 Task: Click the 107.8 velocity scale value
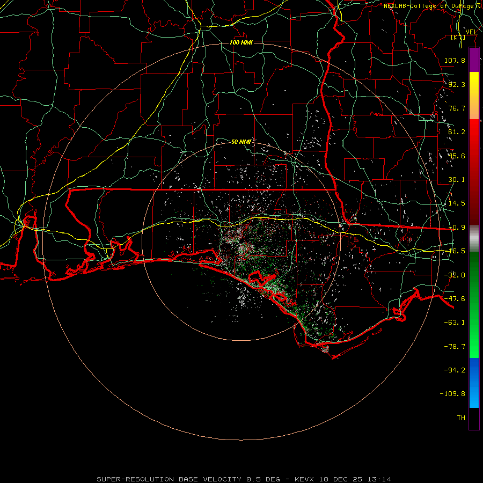point(455,60)
